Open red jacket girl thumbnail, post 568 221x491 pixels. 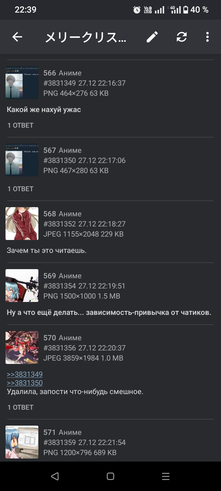pos(22,223)
